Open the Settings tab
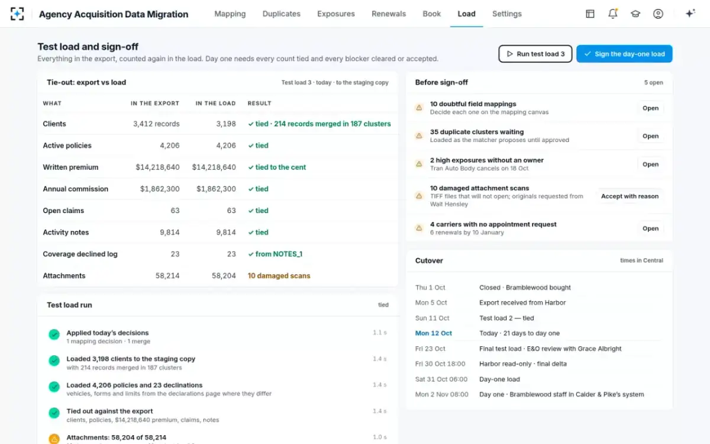Screen dimensions: 710x444 (x=507, y=14)
